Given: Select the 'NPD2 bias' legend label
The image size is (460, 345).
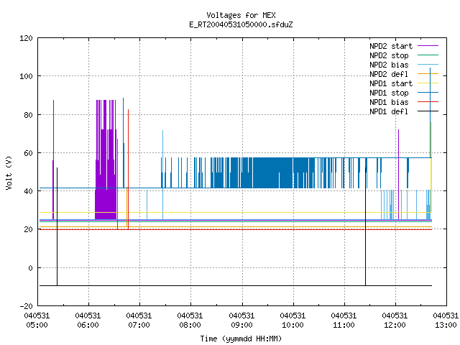Looking at the screenshot, I should point(389,65).
